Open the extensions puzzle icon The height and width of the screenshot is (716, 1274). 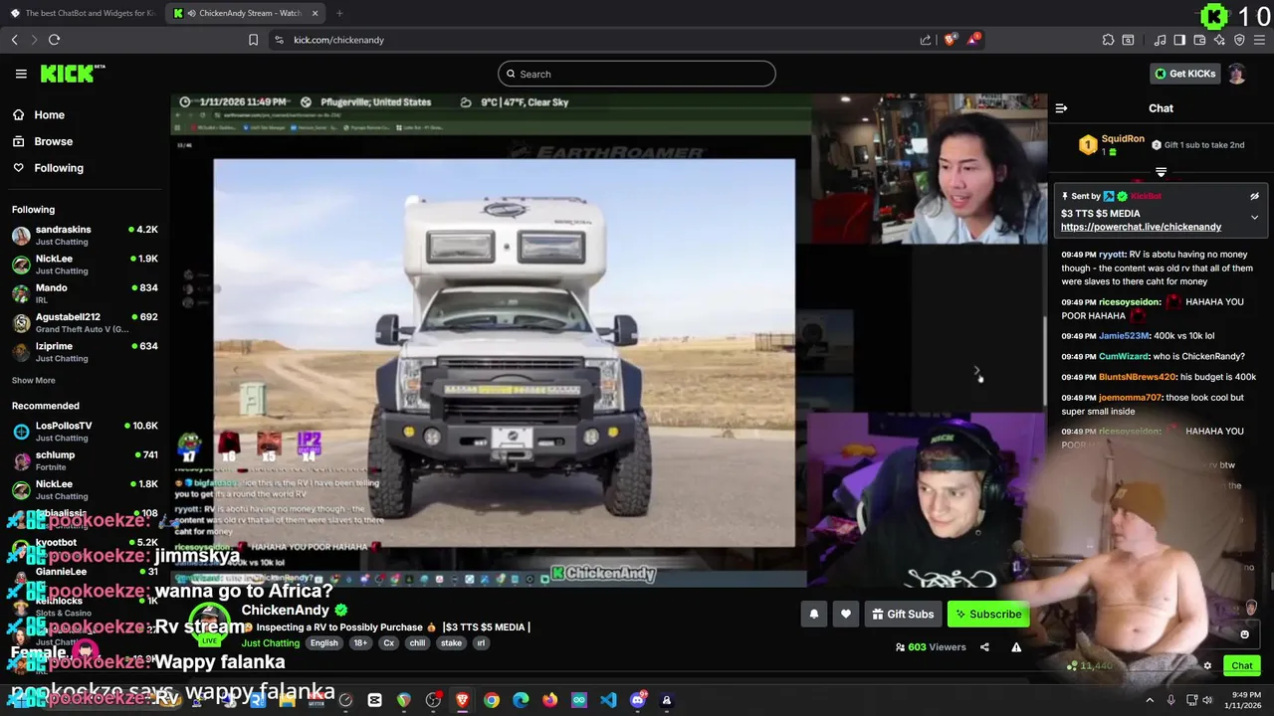(x=1108, y=40)
